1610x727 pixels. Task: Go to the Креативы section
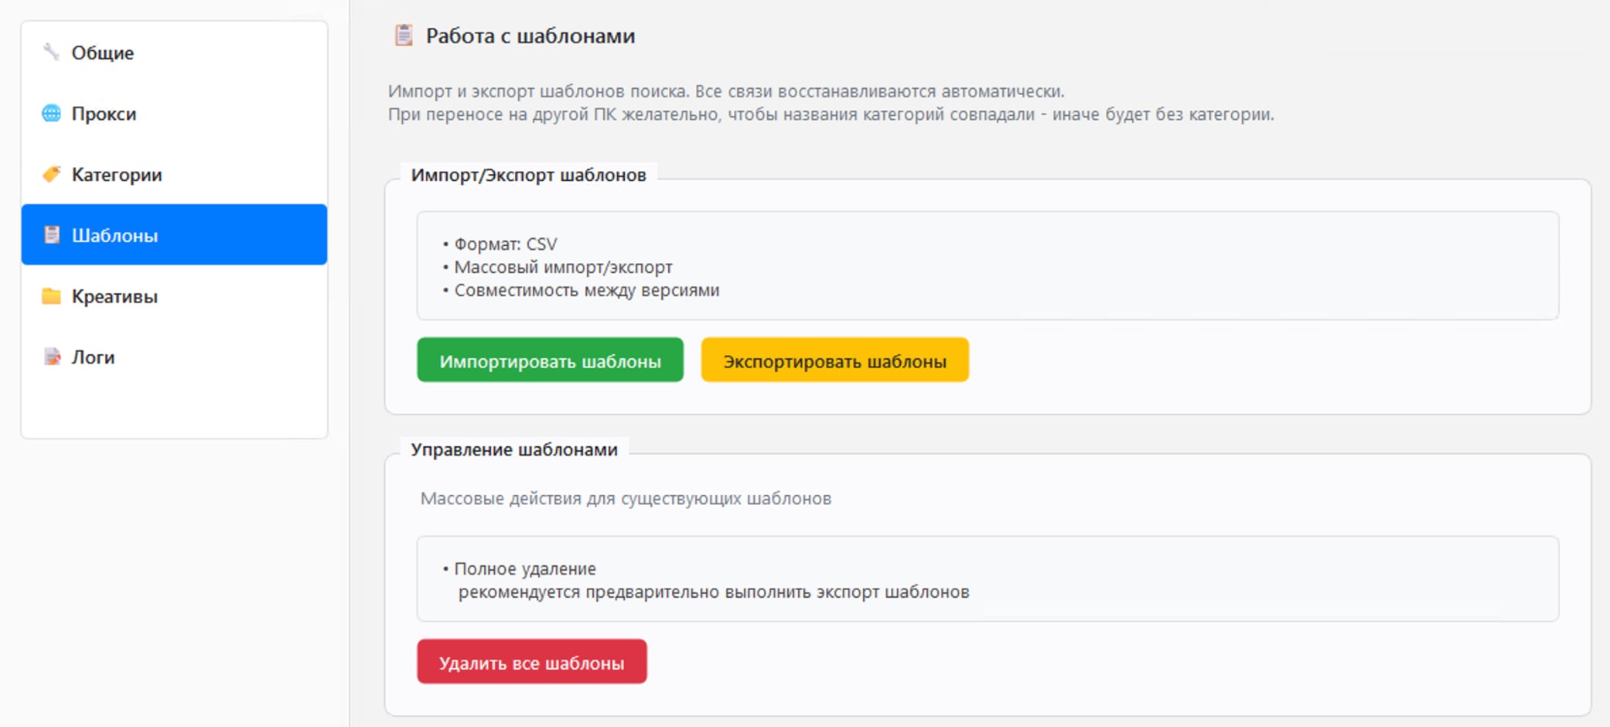tap(175, 296)
